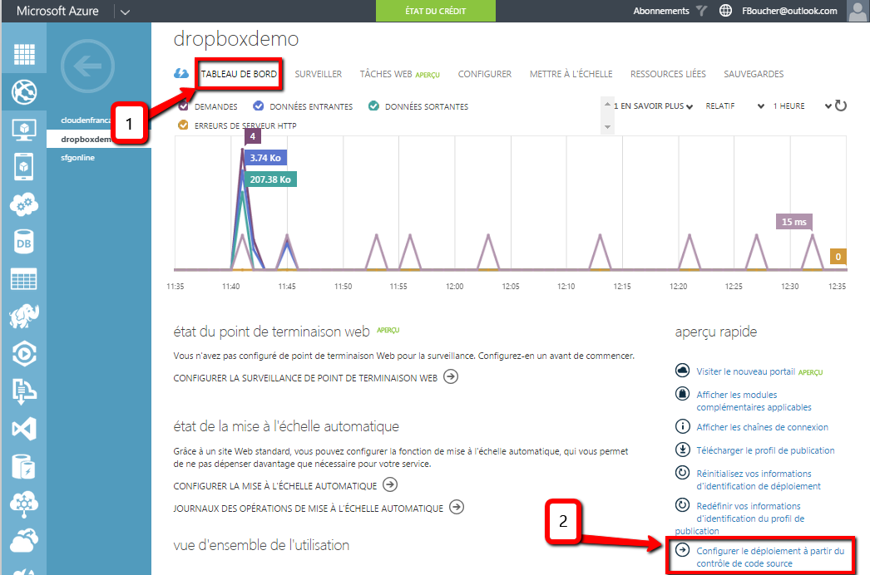Refresh the chart with the circular arrow

tap(841, 106)
